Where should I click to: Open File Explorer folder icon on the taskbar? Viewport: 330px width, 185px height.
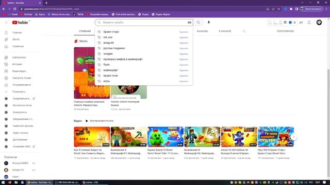(x=16, y=182)
